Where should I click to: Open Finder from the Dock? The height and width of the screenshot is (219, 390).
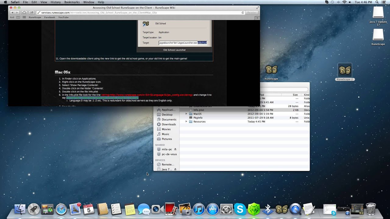pyautogui.click(x=20, y=209)
